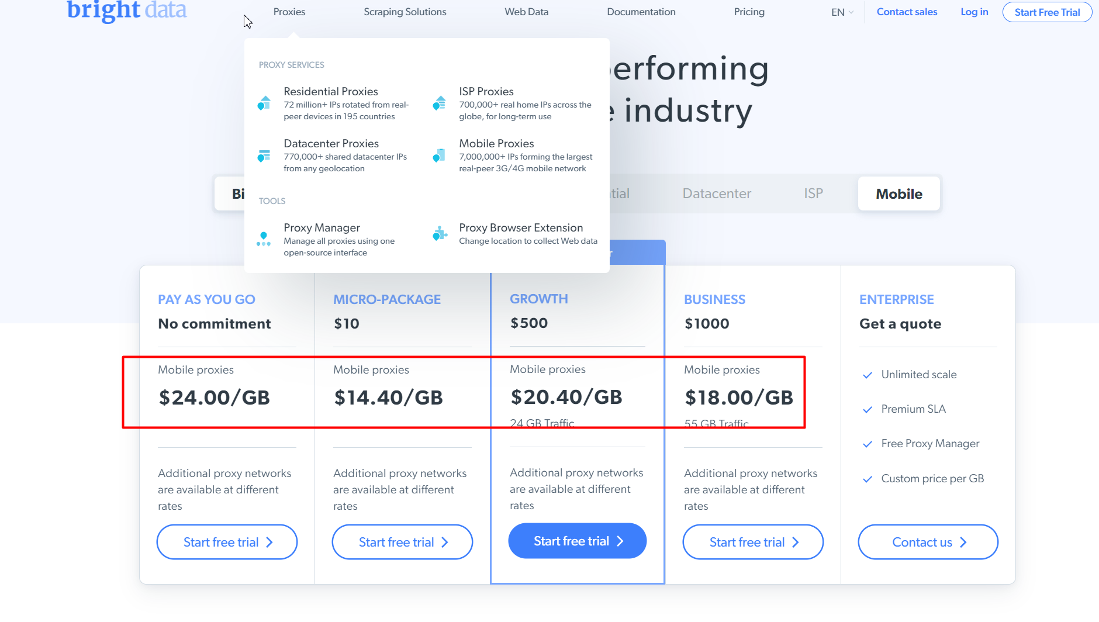
Task: Go to Documentation in the nav bar
Action: click(641, 12)
